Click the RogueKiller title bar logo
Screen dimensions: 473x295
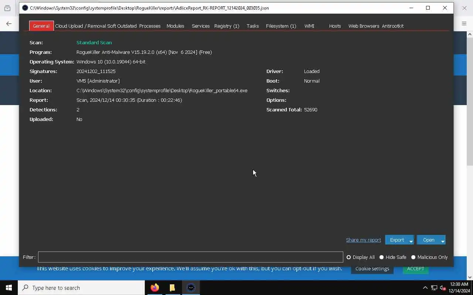[25, 8]
